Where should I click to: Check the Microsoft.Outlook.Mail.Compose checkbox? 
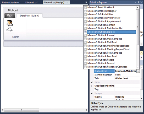point(85,39)
